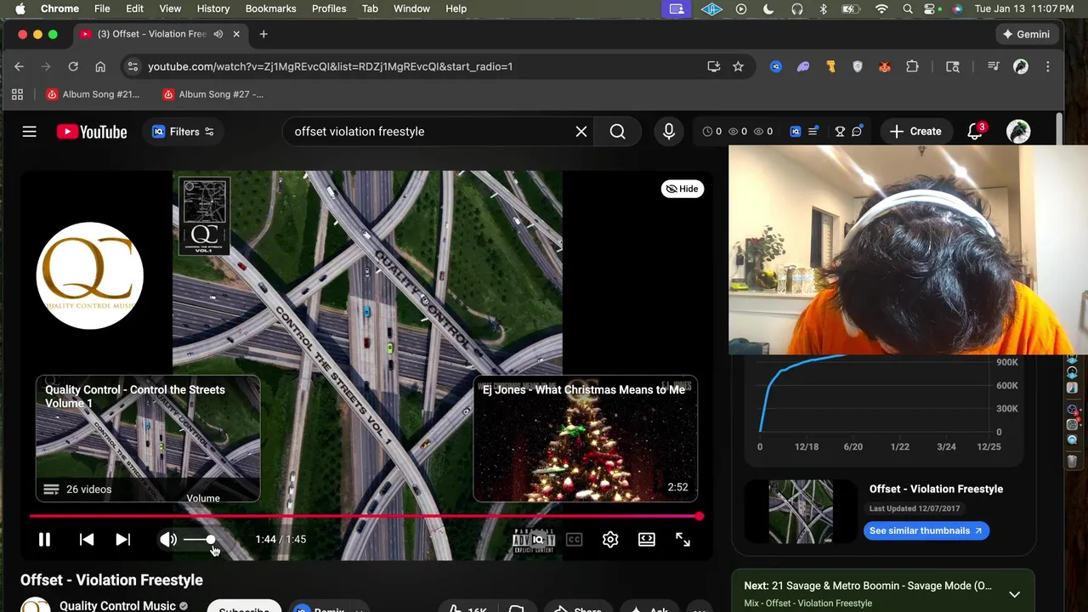Adjust the volume slider handle
This screenshot has width=1088, height=612.
(x=210, y=540)
